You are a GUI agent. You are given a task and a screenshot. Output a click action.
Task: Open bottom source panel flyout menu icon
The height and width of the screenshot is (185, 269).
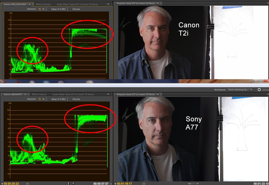[x=108, y=94]
